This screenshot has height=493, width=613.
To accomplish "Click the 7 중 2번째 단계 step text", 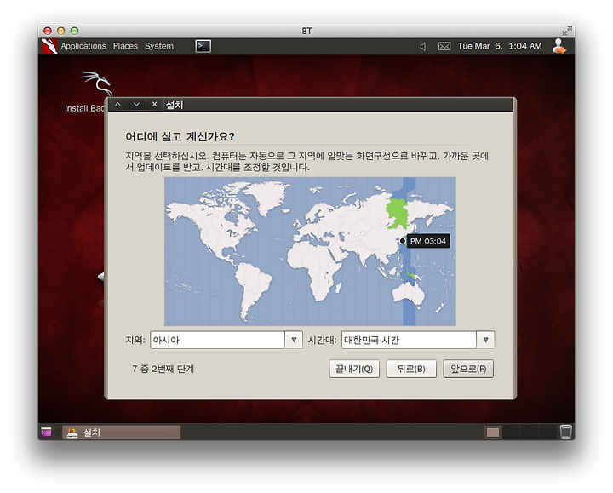I will (x=163, y=369).
